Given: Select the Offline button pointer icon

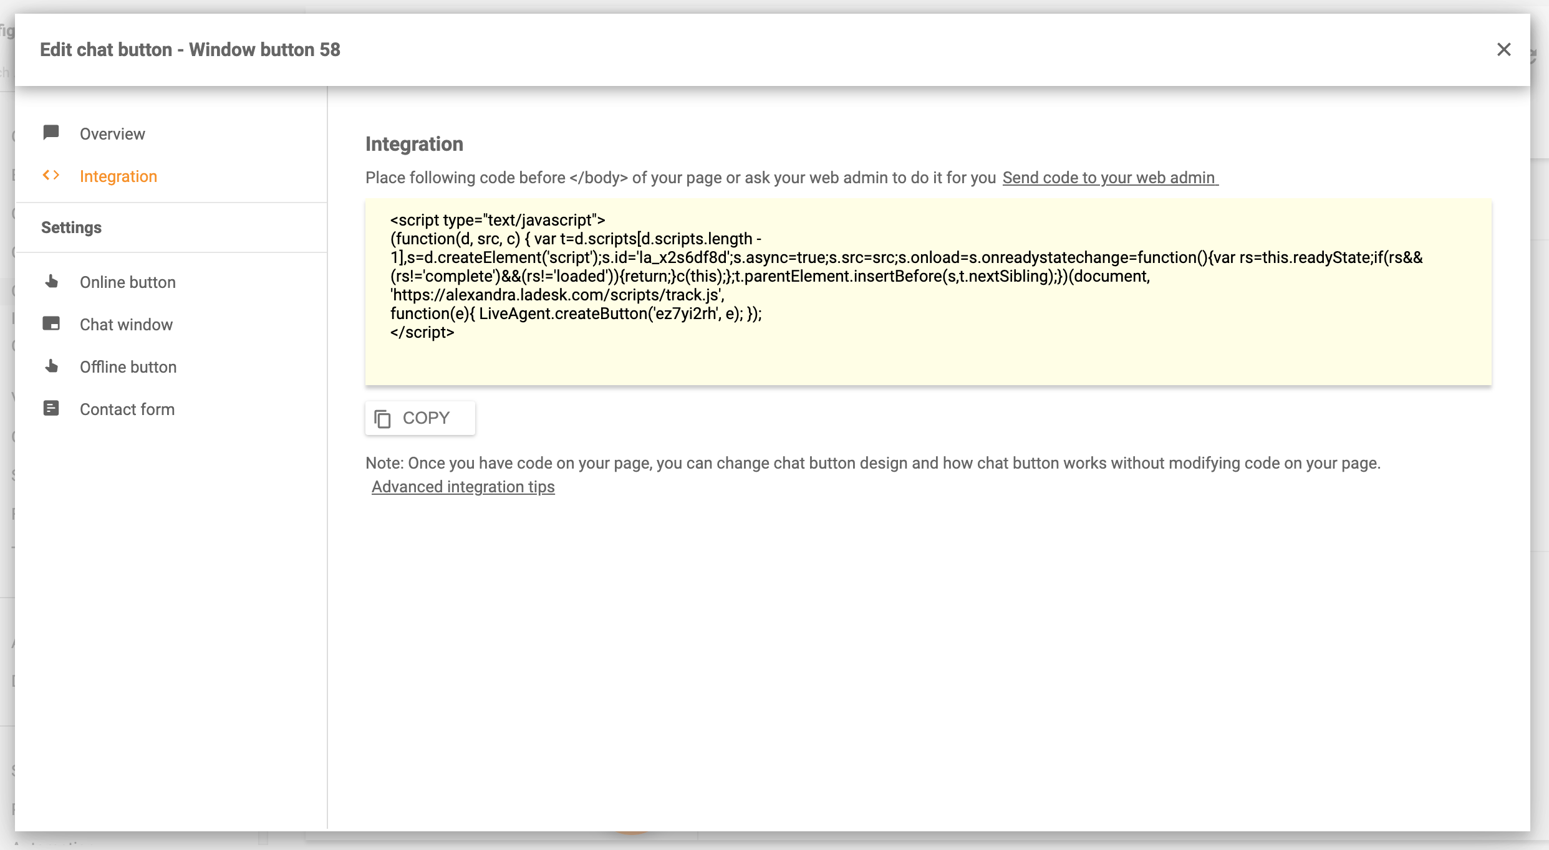Looking at the screenshot, I should pos(51,366).
